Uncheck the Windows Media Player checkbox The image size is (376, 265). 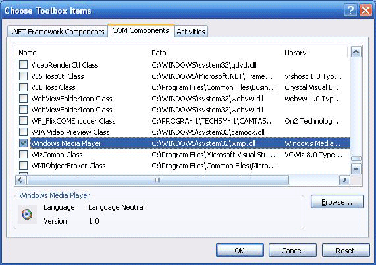(x=23, y=143)
